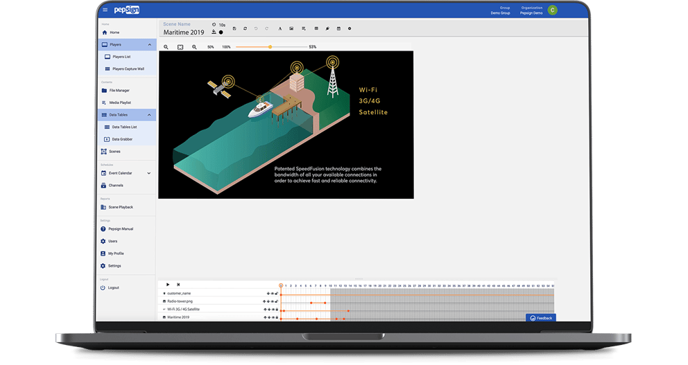Click the Feedback button

(541, 318)
